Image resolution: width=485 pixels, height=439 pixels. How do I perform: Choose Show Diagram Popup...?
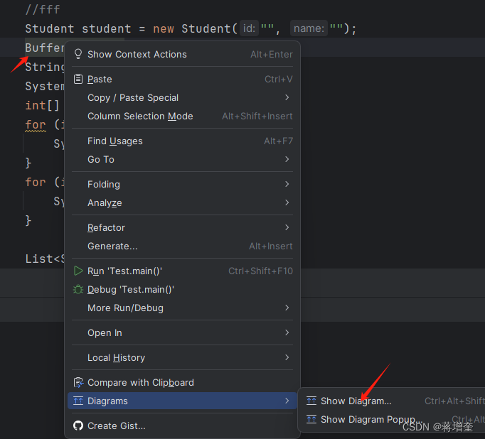click(393, 420)
